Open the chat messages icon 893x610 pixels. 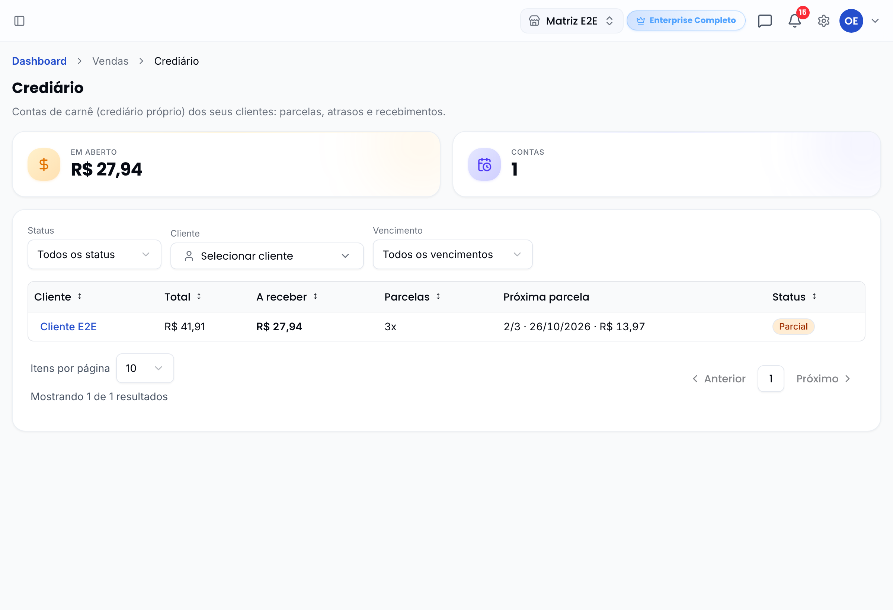765,21
